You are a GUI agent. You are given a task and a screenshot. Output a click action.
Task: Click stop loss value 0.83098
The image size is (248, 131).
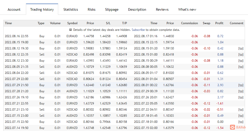coord(105,54)
